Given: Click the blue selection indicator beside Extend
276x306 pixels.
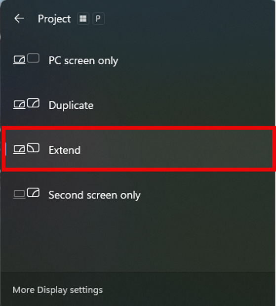Looking at the screenshot, I should (6, 149).
